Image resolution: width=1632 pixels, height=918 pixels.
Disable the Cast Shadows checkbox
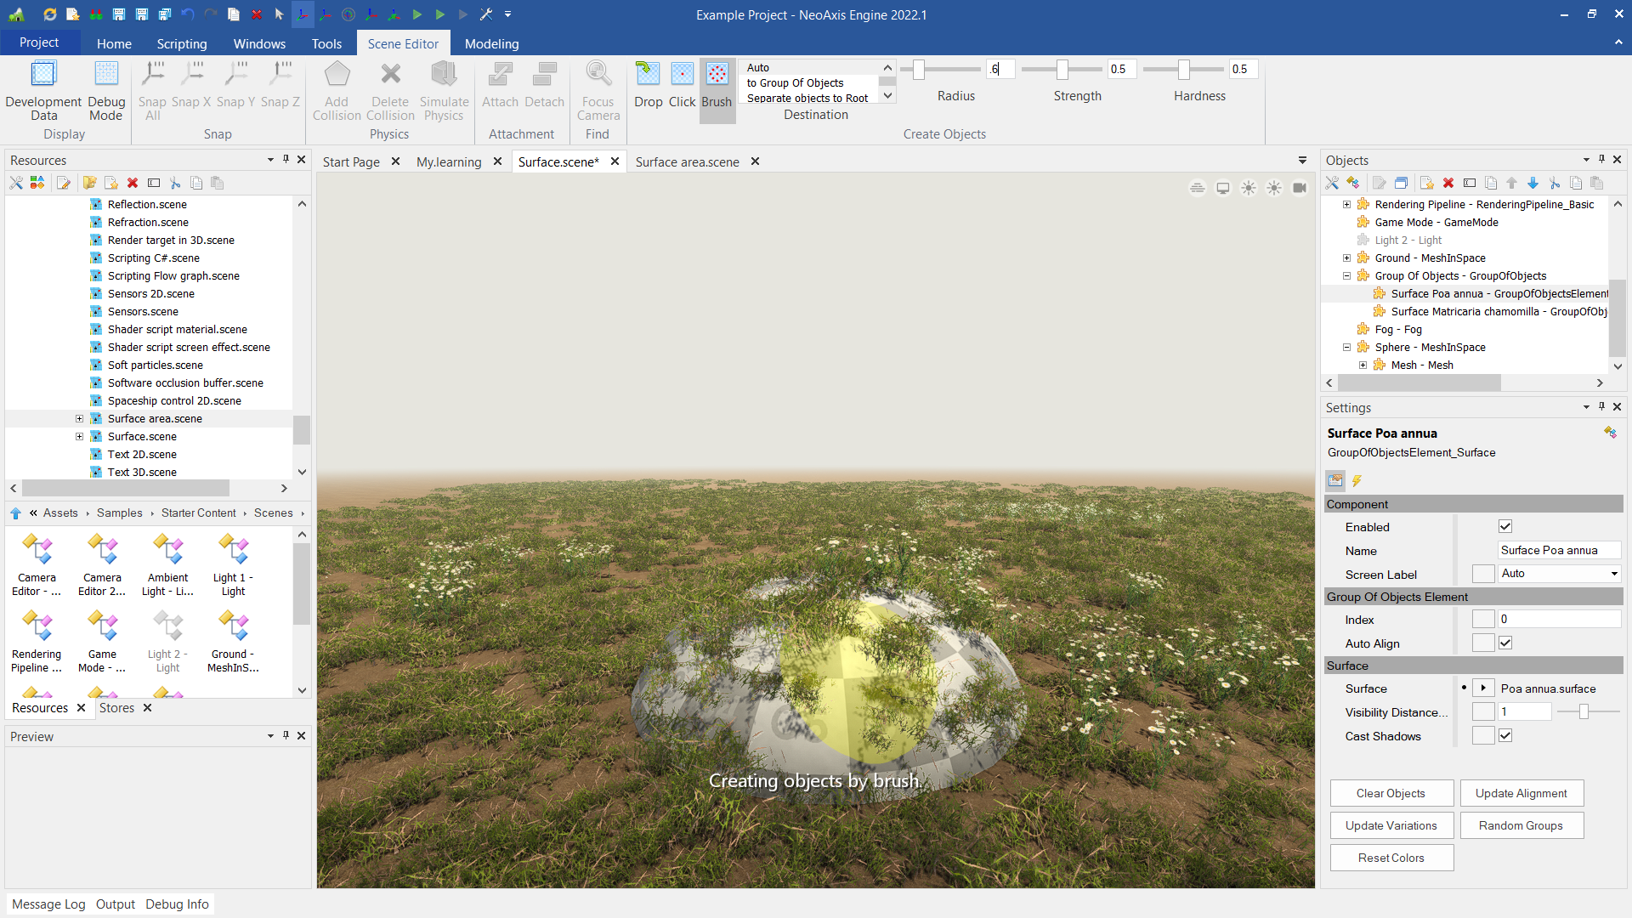point(1505,736)
